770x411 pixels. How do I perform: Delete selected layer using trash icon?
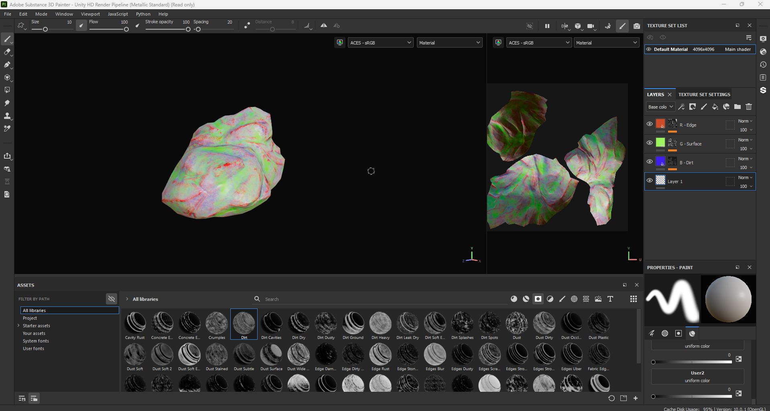point(749,107)
